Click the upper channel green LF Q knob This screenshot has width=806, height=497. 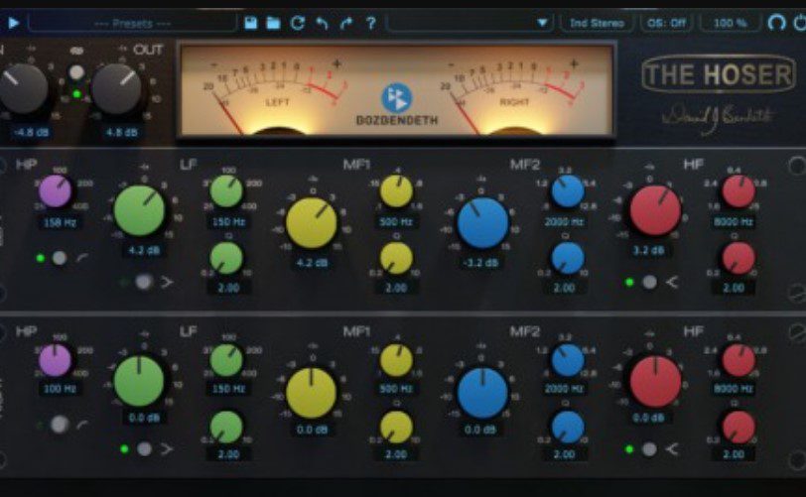pyautogui.click(x=226, y=258)
